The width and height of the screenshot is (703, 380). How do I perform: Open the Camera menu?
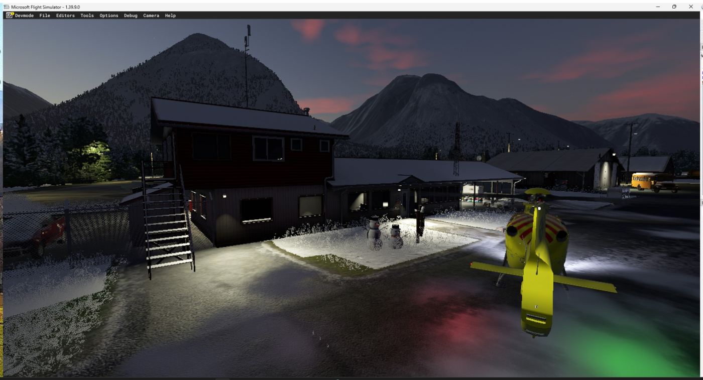(x=151, y=16)
